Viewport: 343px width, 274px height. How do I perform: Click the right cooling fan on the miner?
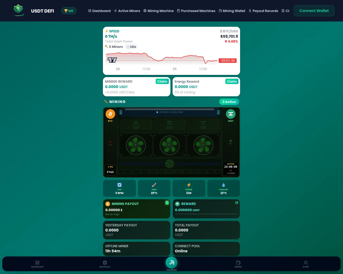pos(203,145)
